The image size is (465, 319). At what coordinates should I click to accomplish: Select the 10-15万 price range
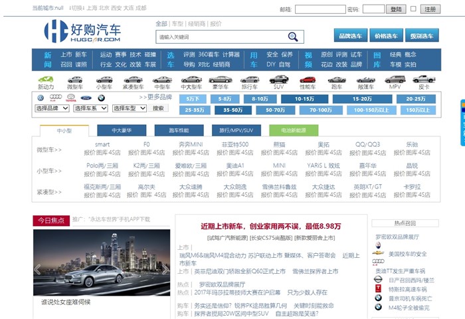pos(304,99)
